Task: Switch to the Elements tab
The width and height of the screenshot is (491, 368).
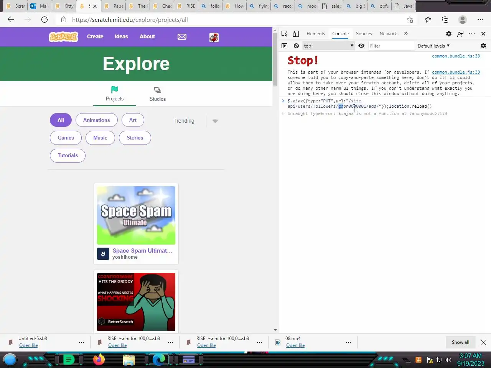Action: (x=316, y=34)
